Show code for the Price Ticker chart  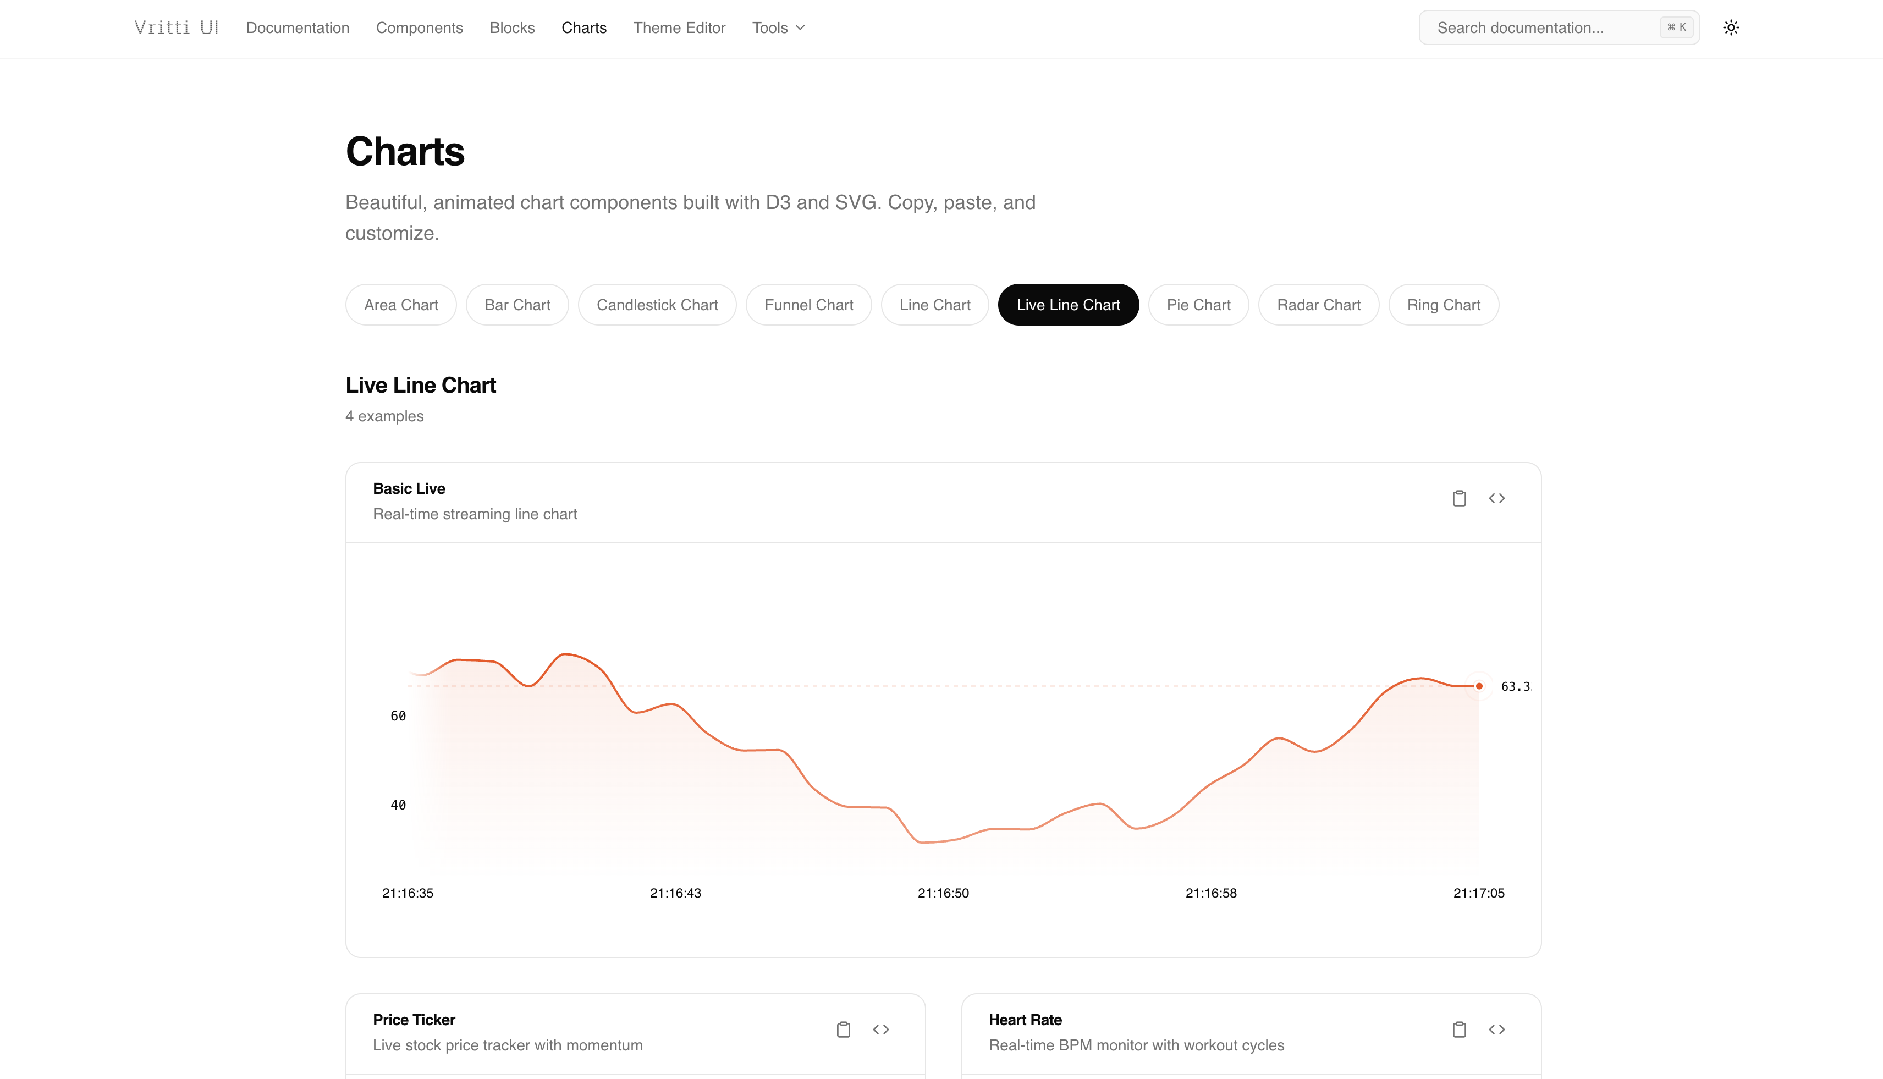click(880, 1030)
